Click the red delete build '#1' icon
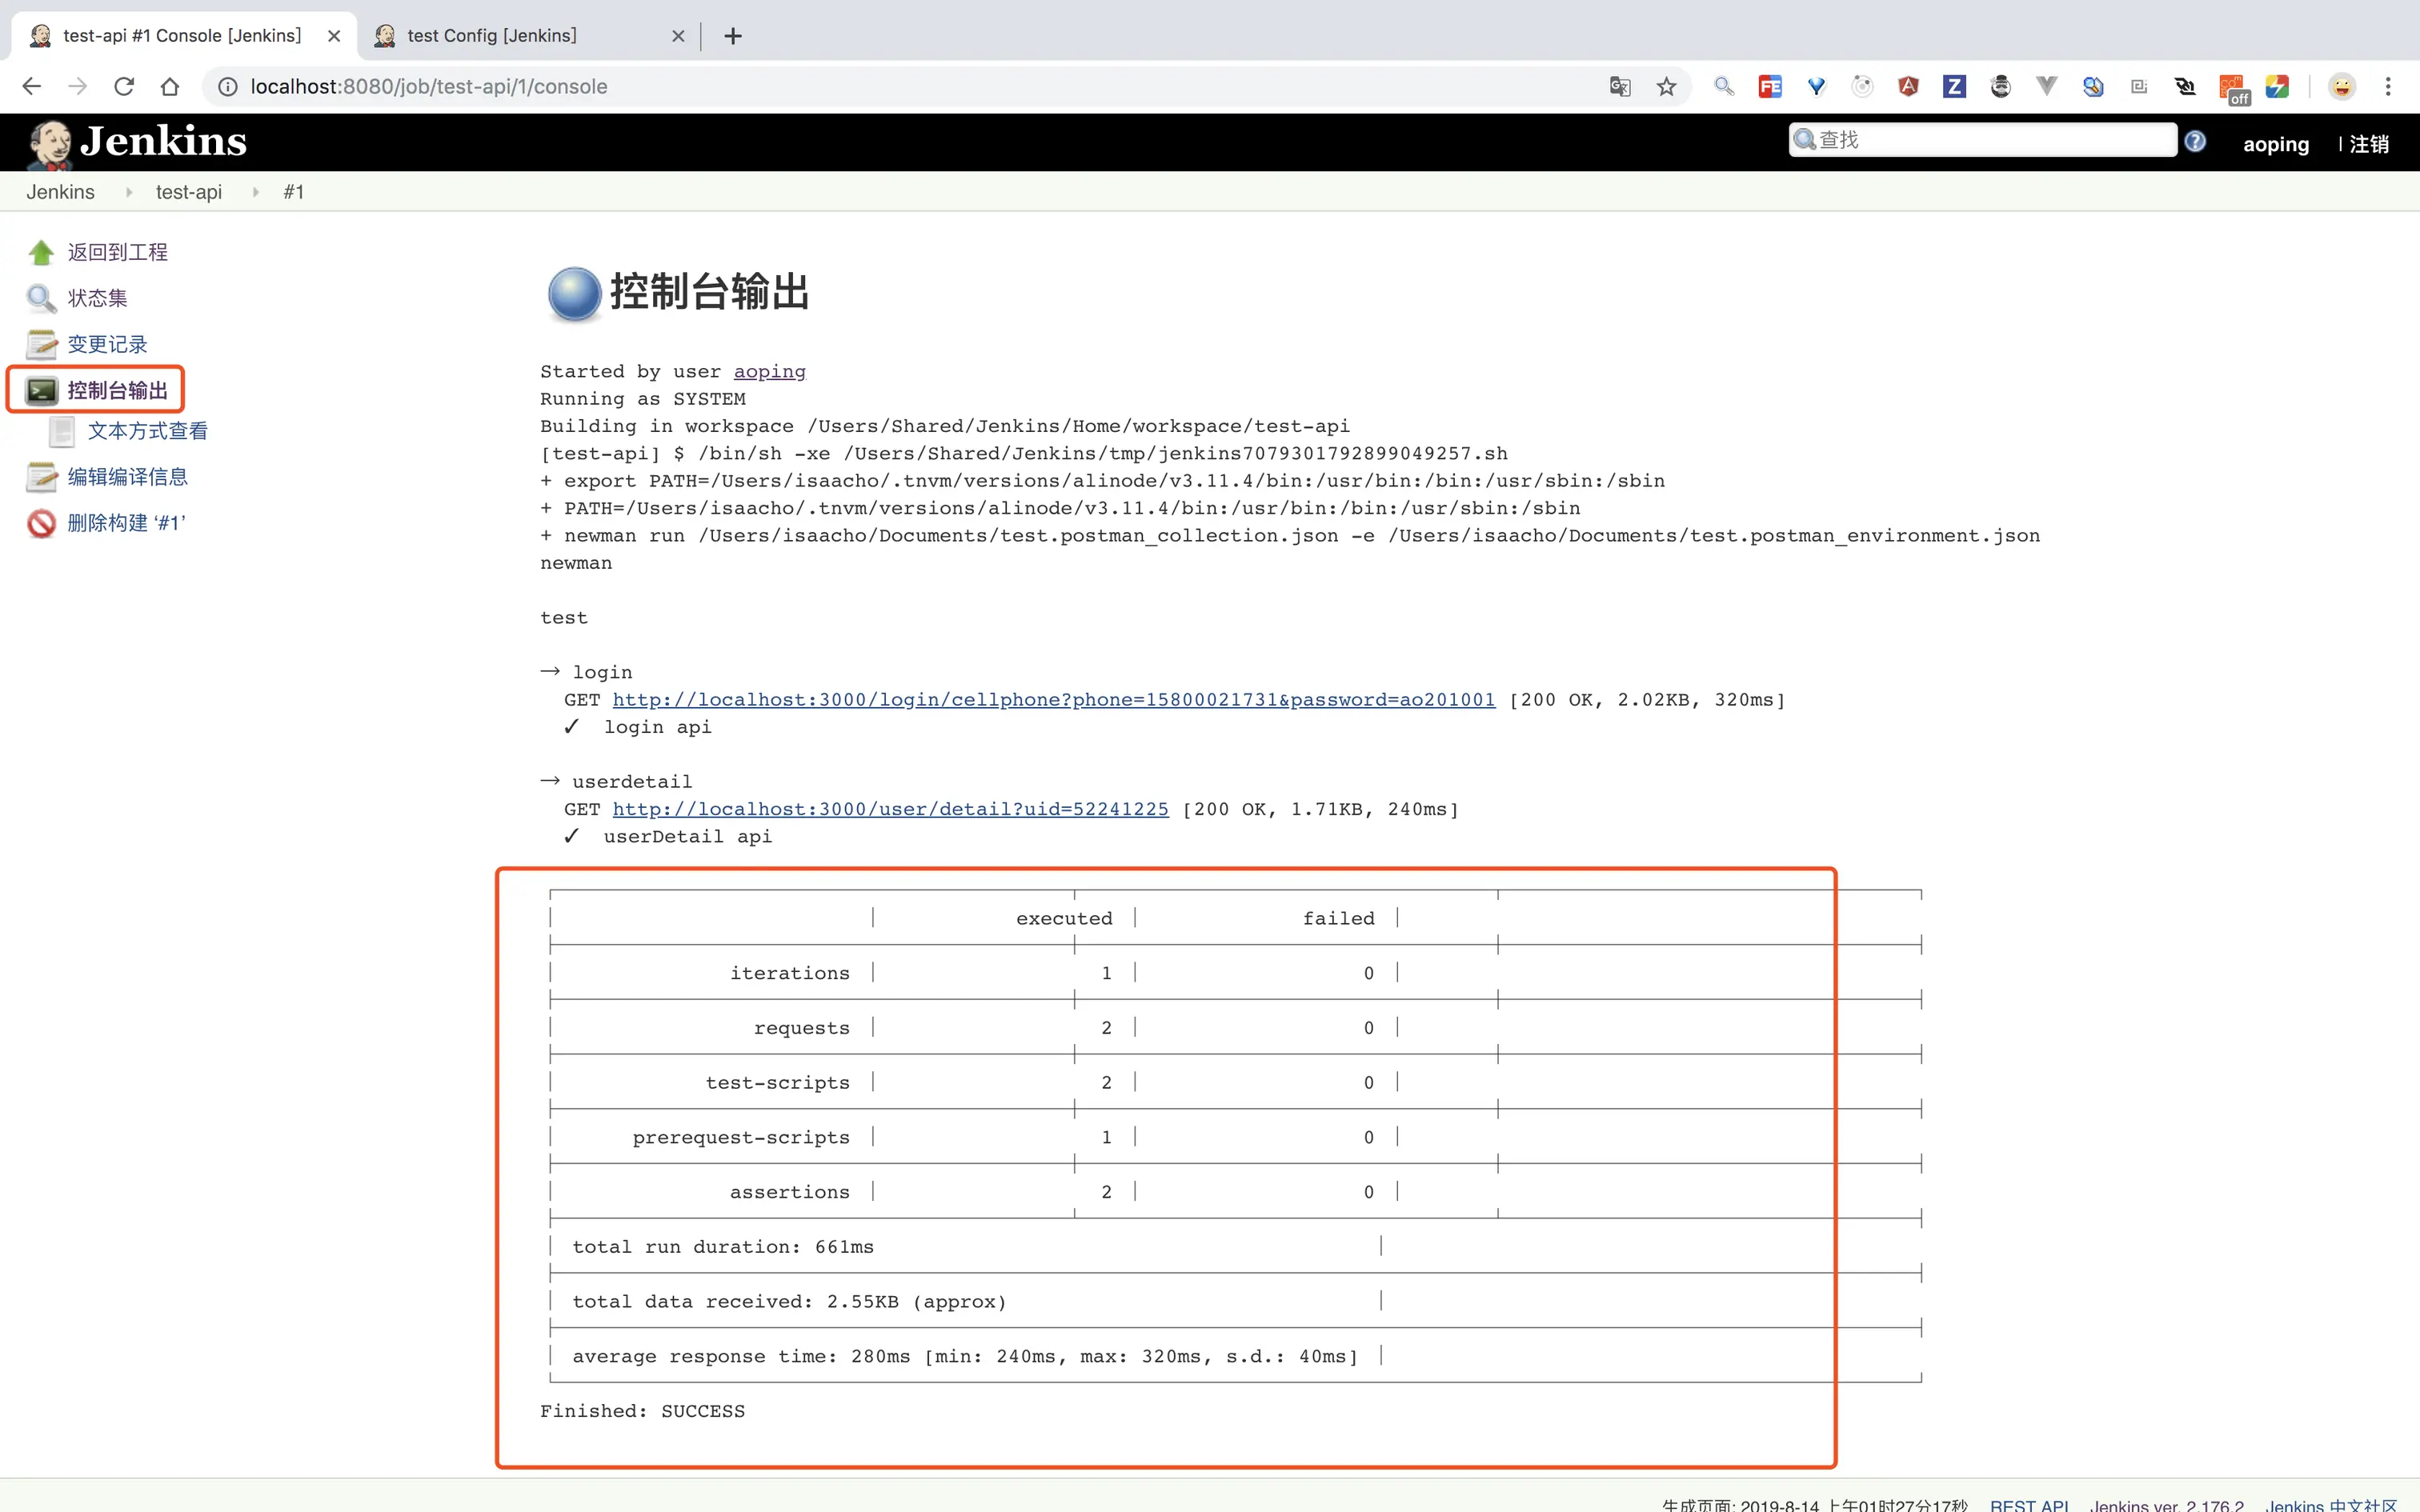Screen dimensions: 2420x1512 pyautogui.click(x=41, y=523)
